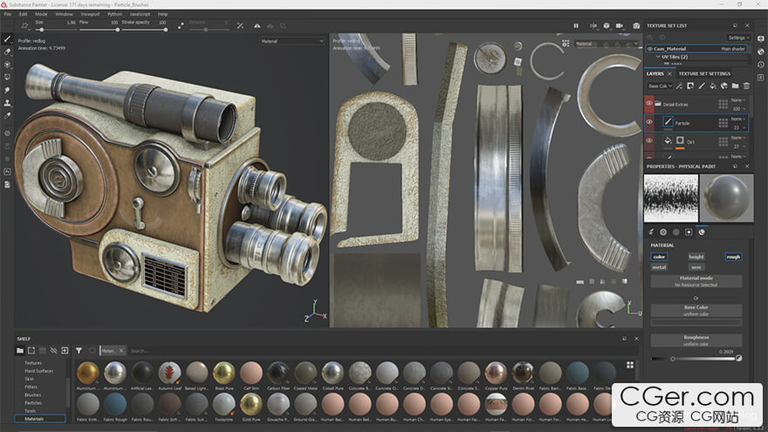Toggle the metal material channel

click(659, 267)
